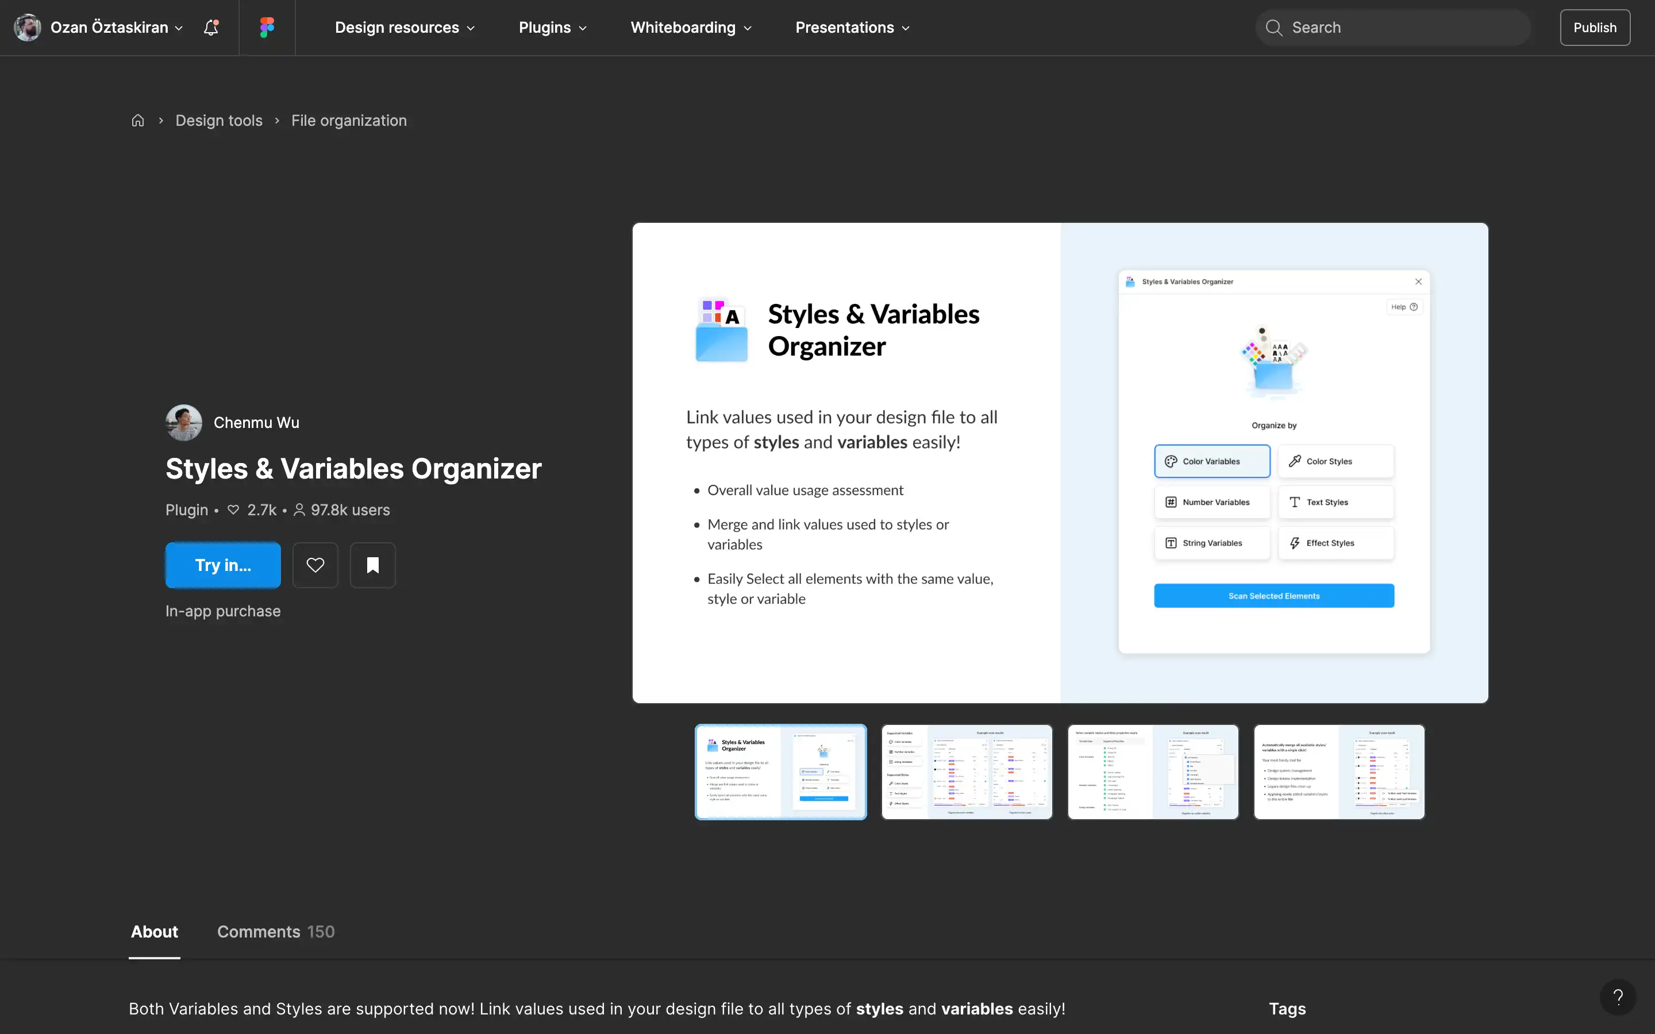Image resolution: width=1655 pixels, height=1034 pixels.
Task: Switch to the Comments tab
Action: click(276, 932)
